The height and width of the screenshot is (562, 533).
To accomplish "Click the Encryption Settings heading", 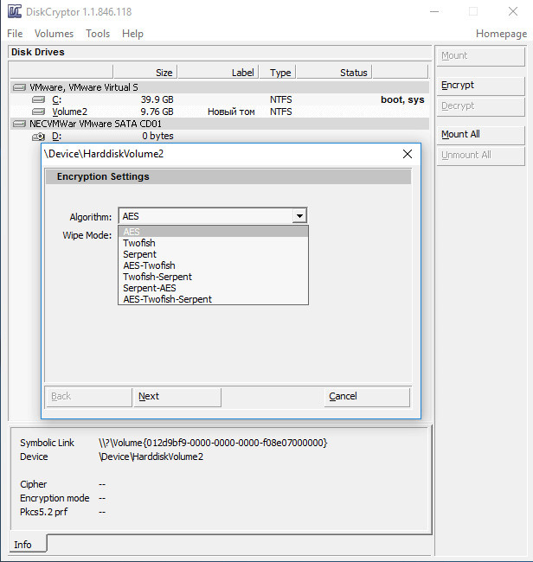I will click(x=103, y=176).
